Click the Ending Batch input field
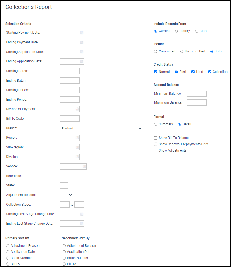The width and height of the screenshot is (231, 267). pyautogui.click(x=70, y=81)
